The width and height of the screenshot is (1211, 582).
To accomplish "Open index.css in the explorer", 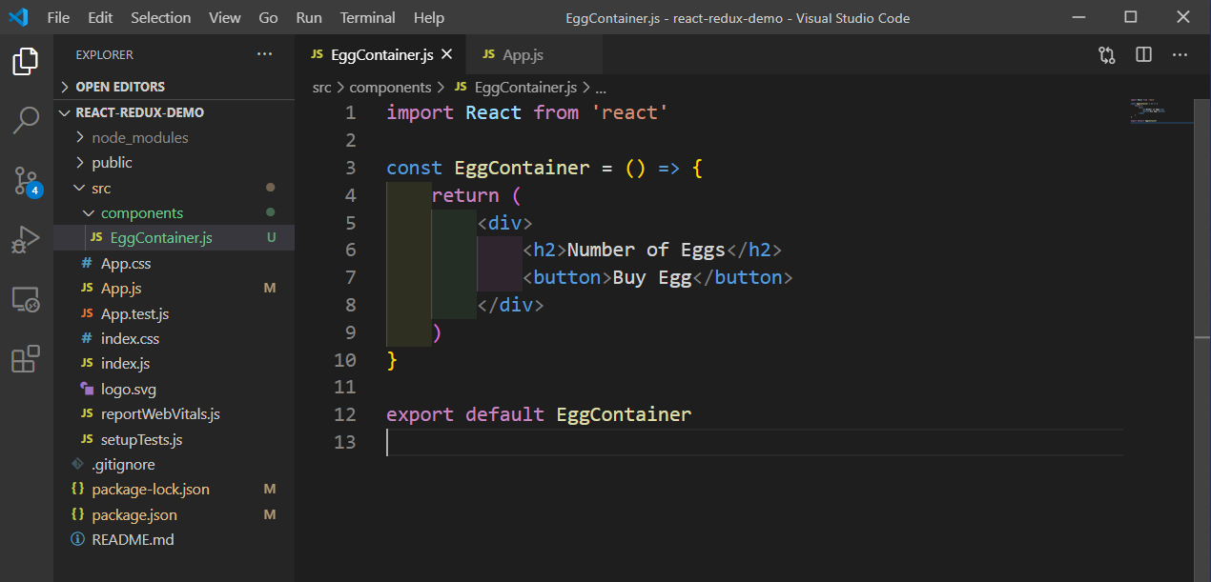I will coord(174,339).
